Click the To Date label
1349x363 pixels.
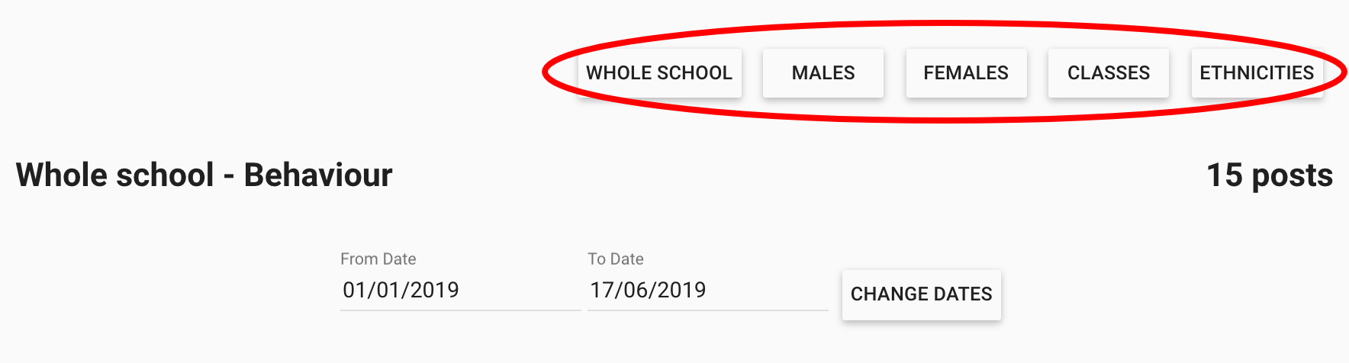[x=616, y=259]
